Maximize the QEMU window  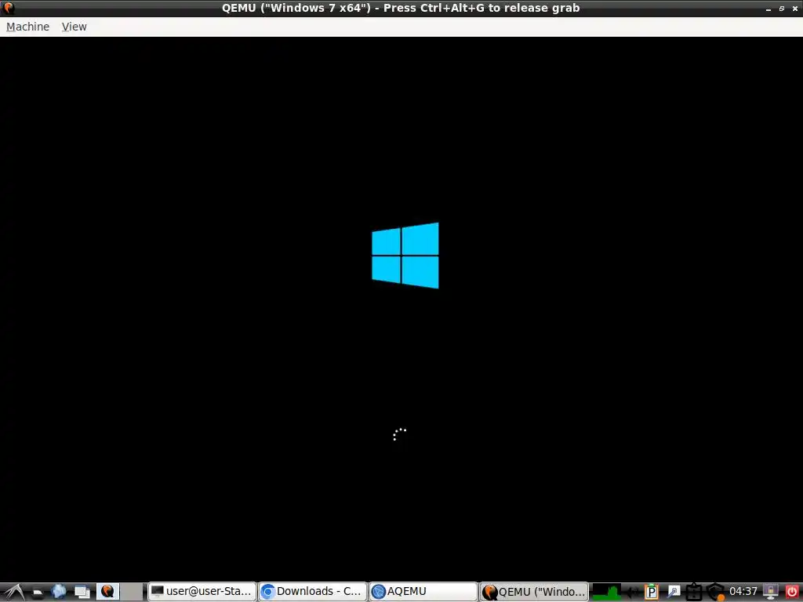tap(782, 9)
